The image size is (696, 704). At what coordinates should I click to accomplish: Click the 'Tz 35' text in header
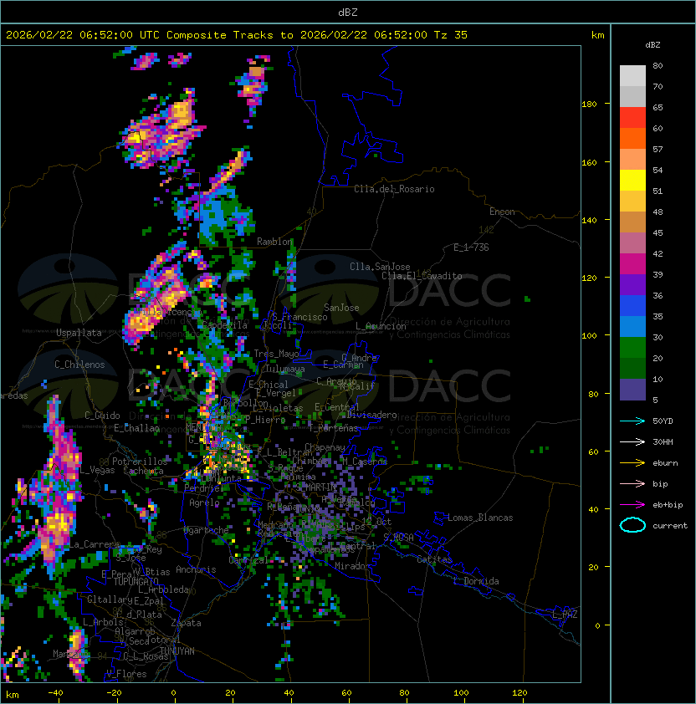coord(451,35)
